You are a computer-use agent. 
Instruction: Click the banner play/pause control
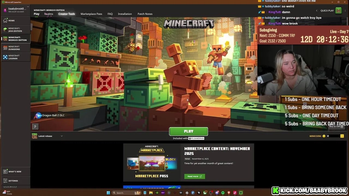pos(35,126)
